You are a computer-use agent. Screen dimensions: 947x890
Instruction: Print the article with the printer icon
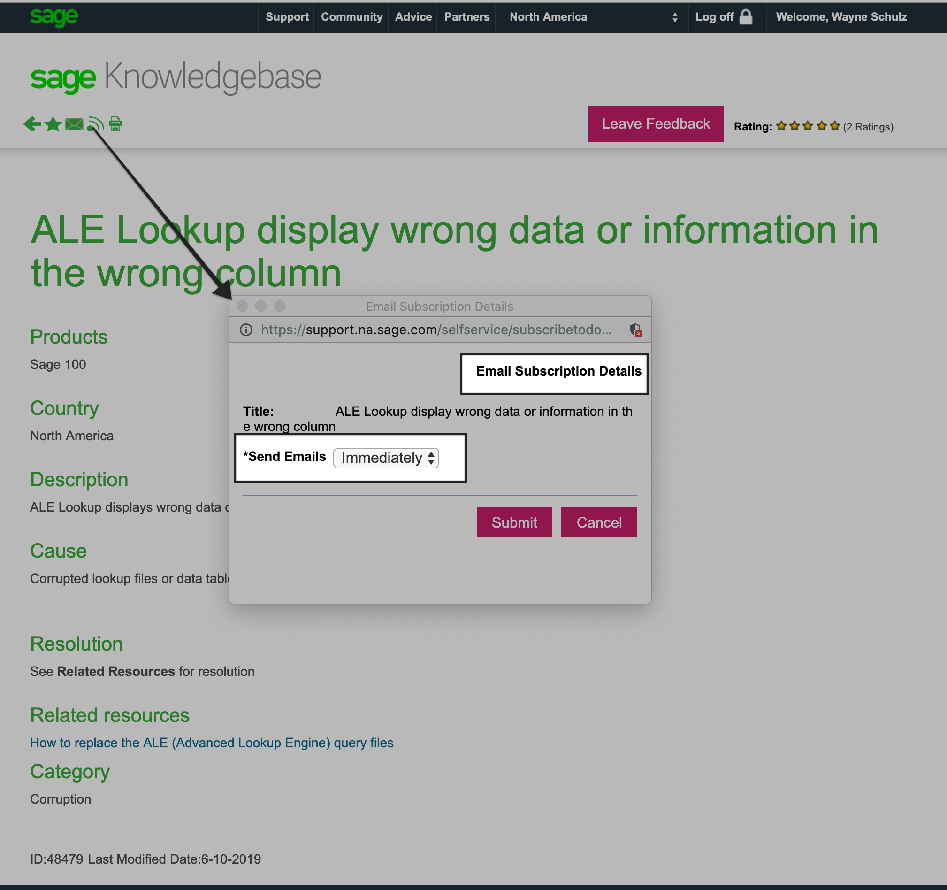(115, 124)
